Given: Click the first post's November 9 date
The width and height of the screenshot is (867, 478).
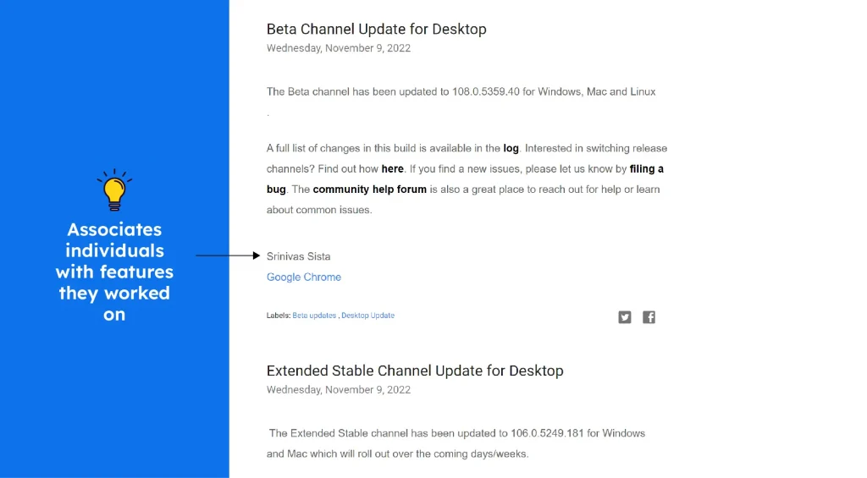Looking at the screenshot, I should coord(339,48).
